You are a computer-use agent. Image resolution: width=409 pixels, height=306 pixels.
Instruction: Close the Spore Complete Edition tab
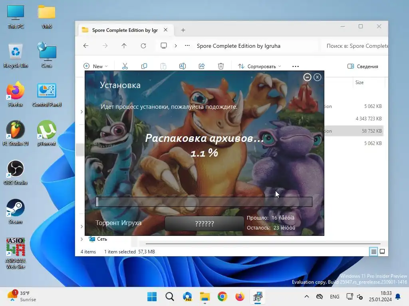(166, 30)
